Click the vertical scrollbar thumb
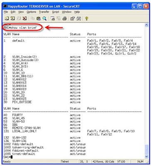151x166 pixels. 146,149
